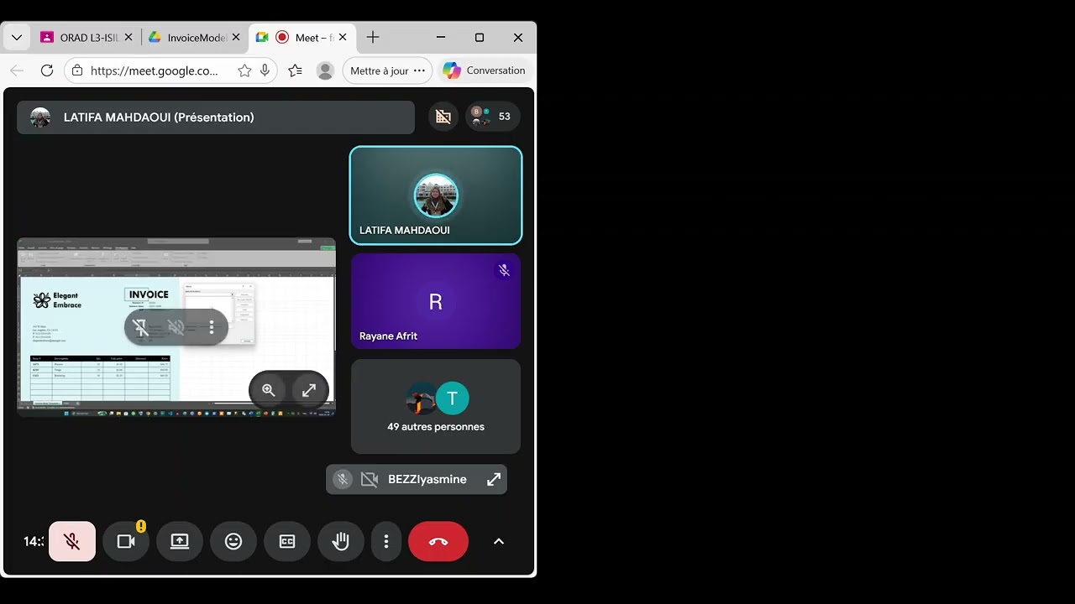This screenshot has height=604, width=1075.
Task: Open more options in bottom bar
Action: click(386, 542)
